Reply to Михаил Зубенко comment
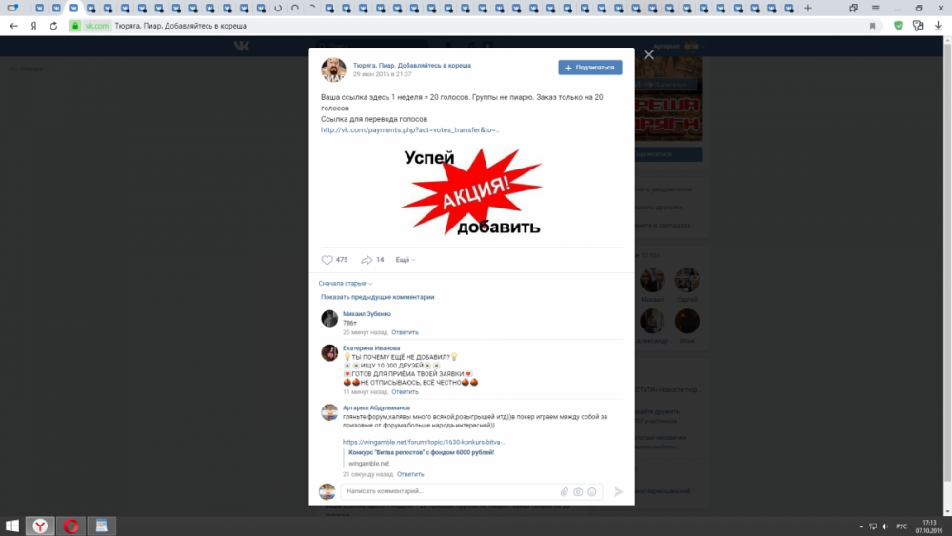This screenshot has height=536, width=952. [x=405, y=332]
